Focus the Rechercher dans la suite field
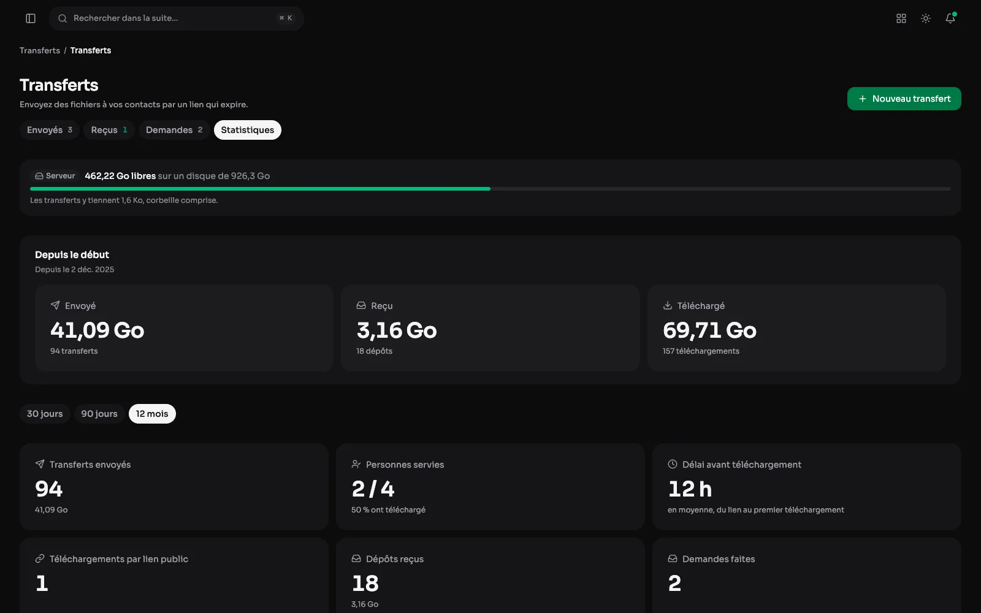The height and width of the screenshot is (613, 981). click(177, 18)
